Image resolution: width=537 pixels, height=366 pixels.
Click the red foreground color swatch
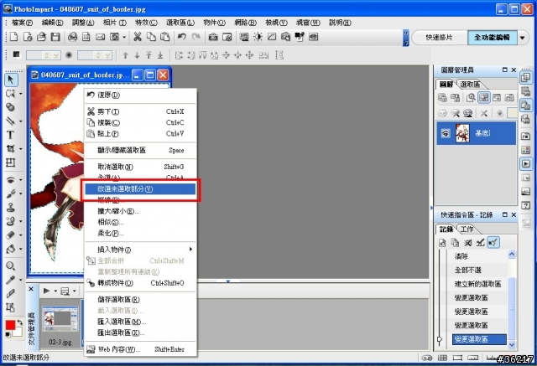click(10, 325)
